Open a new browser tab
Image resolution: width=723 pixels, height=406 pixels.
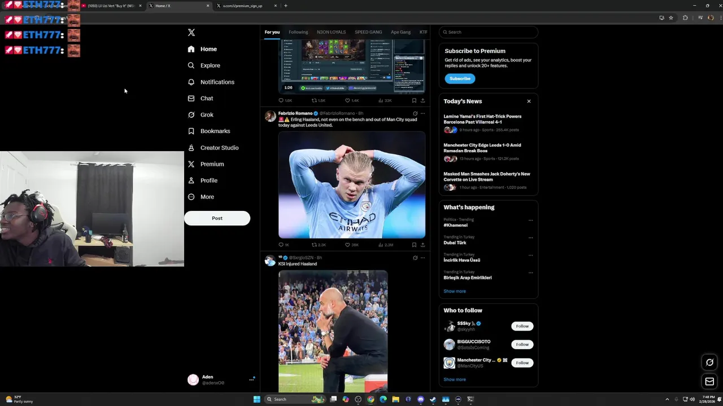[x=285, y=6]
